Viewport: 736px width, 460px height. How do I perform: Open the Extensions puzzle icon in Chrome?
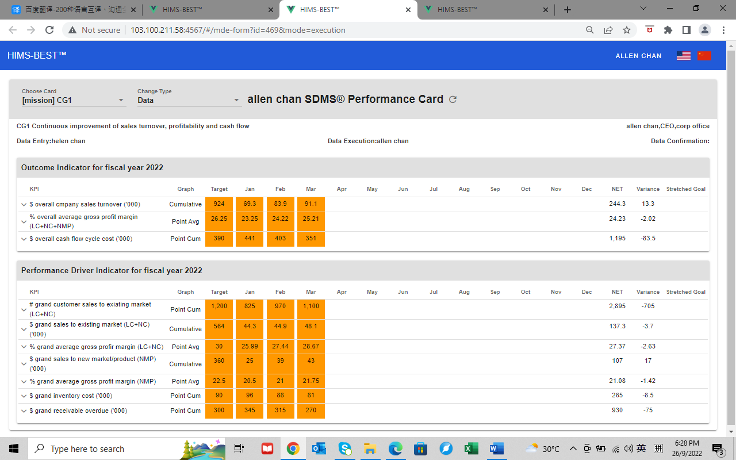[x=668, y=30]
